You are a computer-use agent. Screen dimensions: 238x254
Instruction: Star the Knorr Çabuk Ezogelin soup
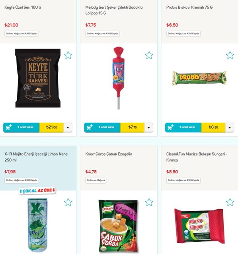pos(149,202)
